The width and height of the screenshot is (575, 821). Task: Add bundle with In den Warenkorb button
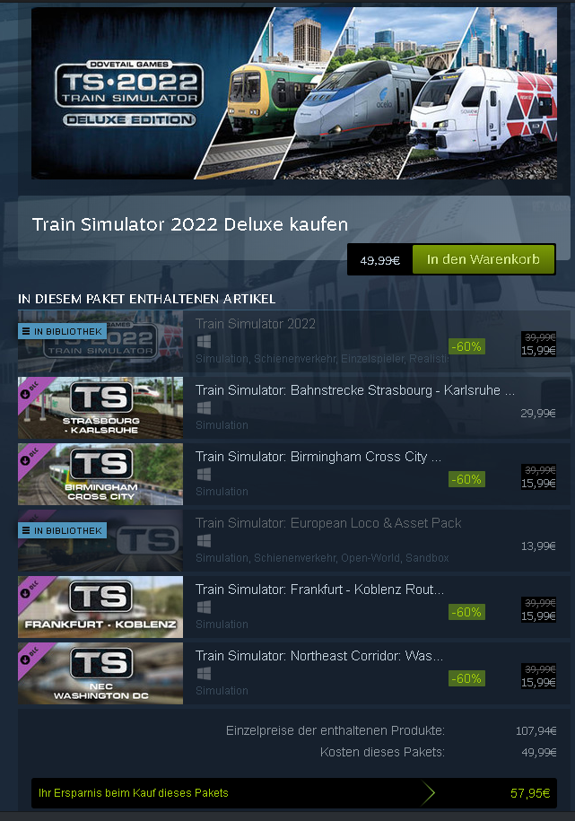coord(484,259)
